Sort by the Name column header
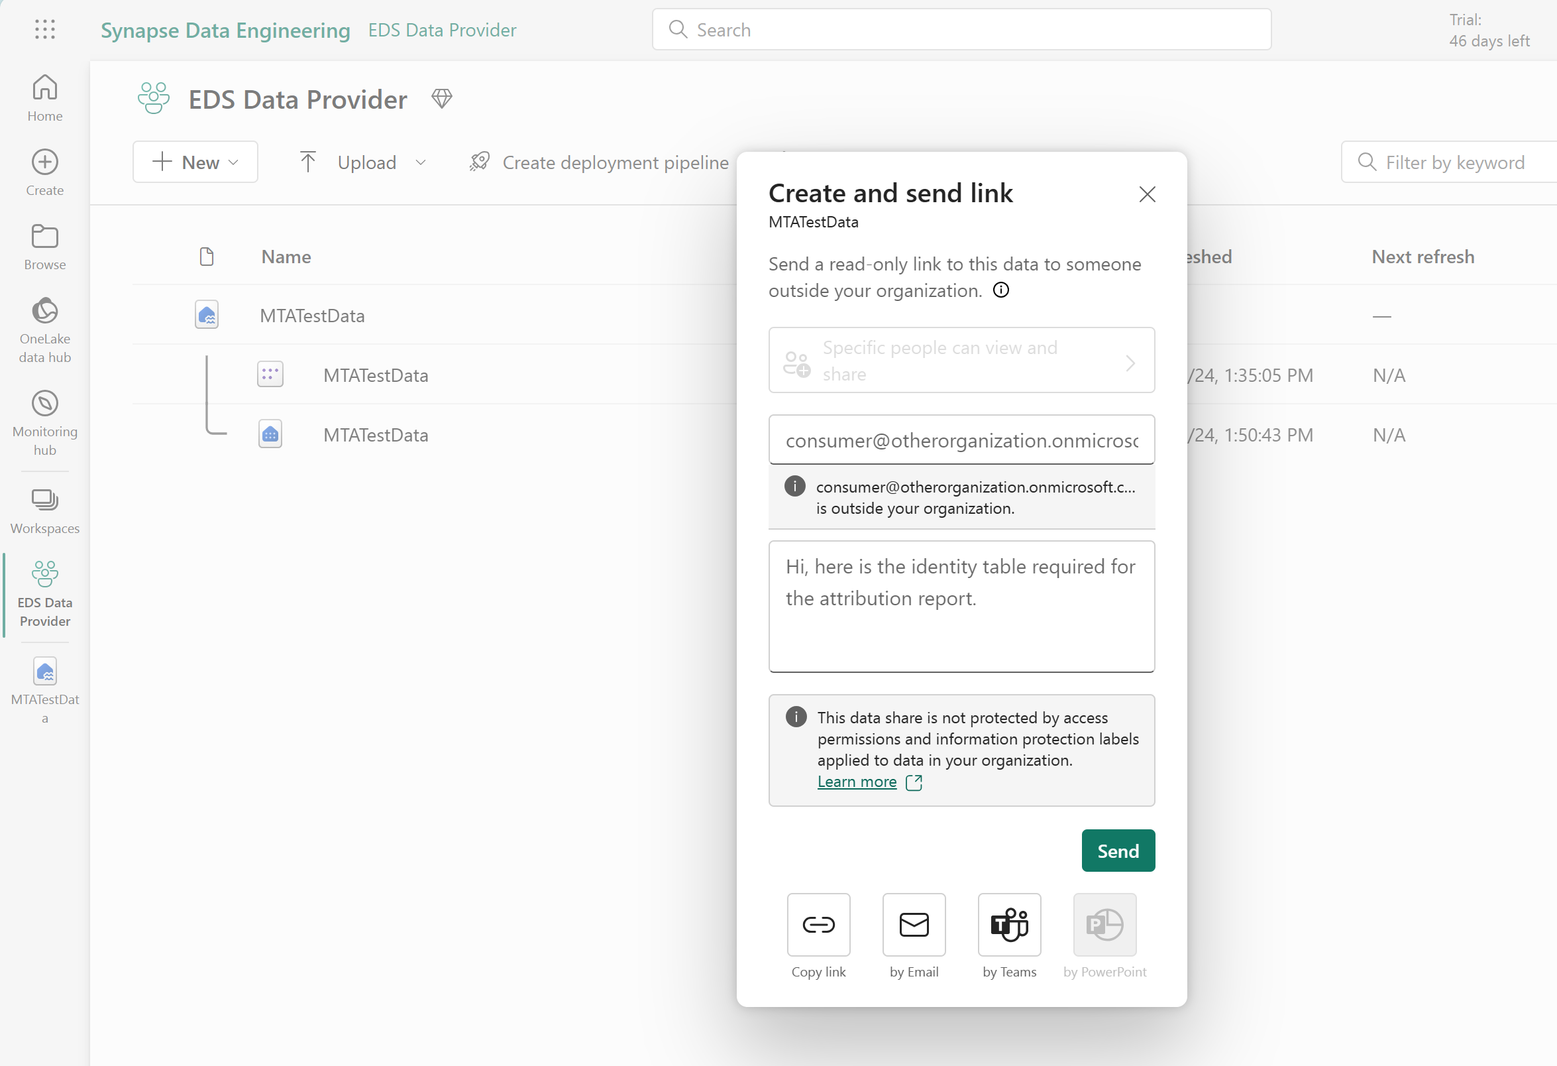This screenshot has width=1557, height=1066. pyautogui.click(x=286, y=257)
